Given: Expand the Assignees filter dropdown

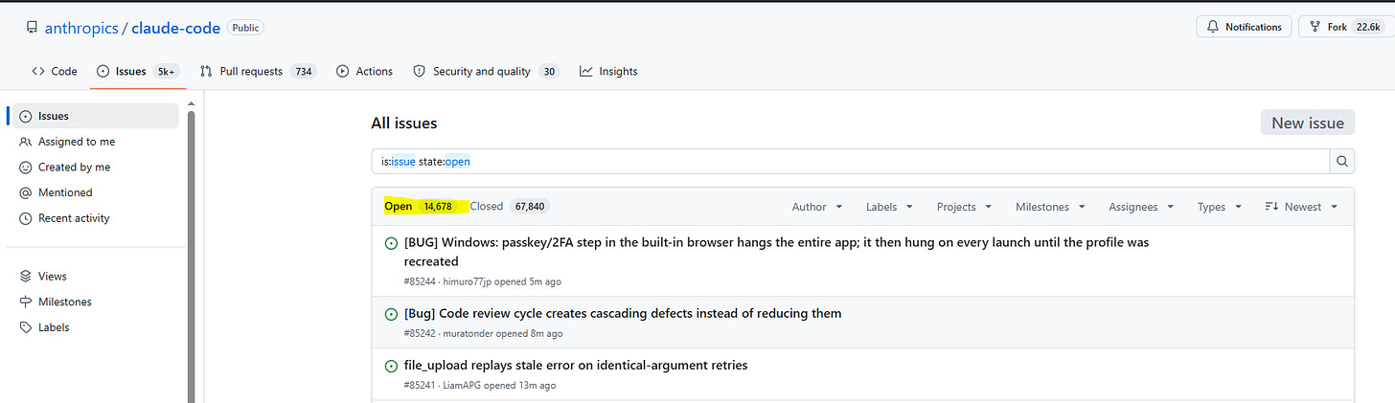Looking at the screenshot, I should point(1140,207).
